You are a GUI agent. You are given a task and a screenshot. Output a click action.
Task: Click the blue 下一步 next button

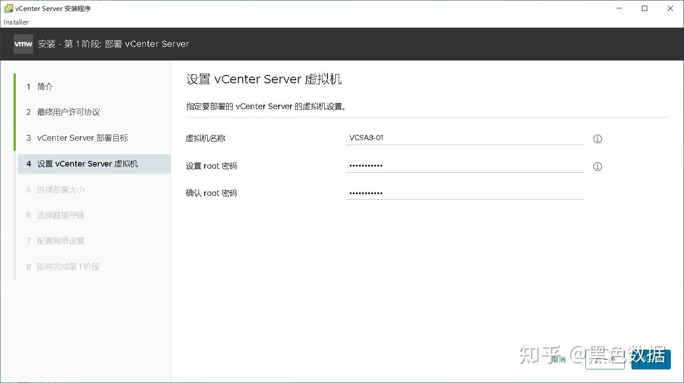tap(651, 360)
